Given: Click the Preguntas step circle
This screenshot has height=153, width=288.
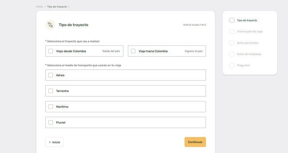Looking at the screenshot, I should pos(232,65).
